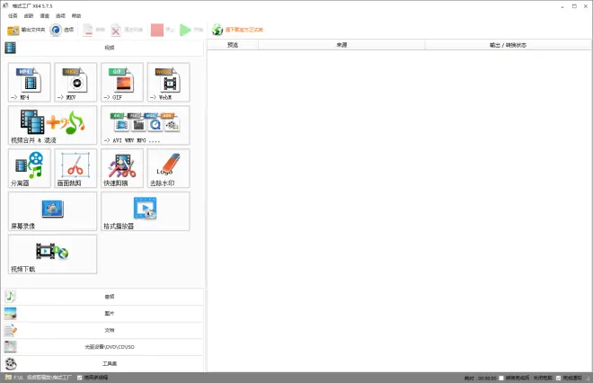
Task: Choose the MKV format converter
Action: pyautogui.click(x=75, y=82)
